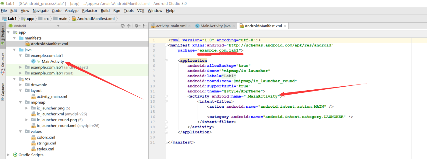This screenshot has height=159, width=427.
Task: Open the Build menu
Action: tap(105, 11)
